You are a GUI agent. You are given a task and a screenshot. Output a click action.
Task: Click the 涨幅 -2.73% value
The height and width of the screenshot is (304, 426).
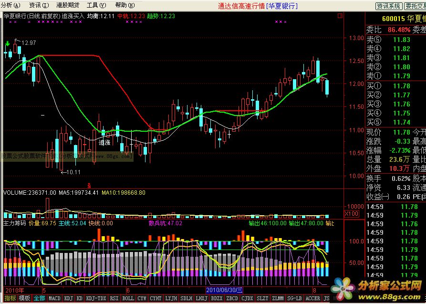click(400, 150)
